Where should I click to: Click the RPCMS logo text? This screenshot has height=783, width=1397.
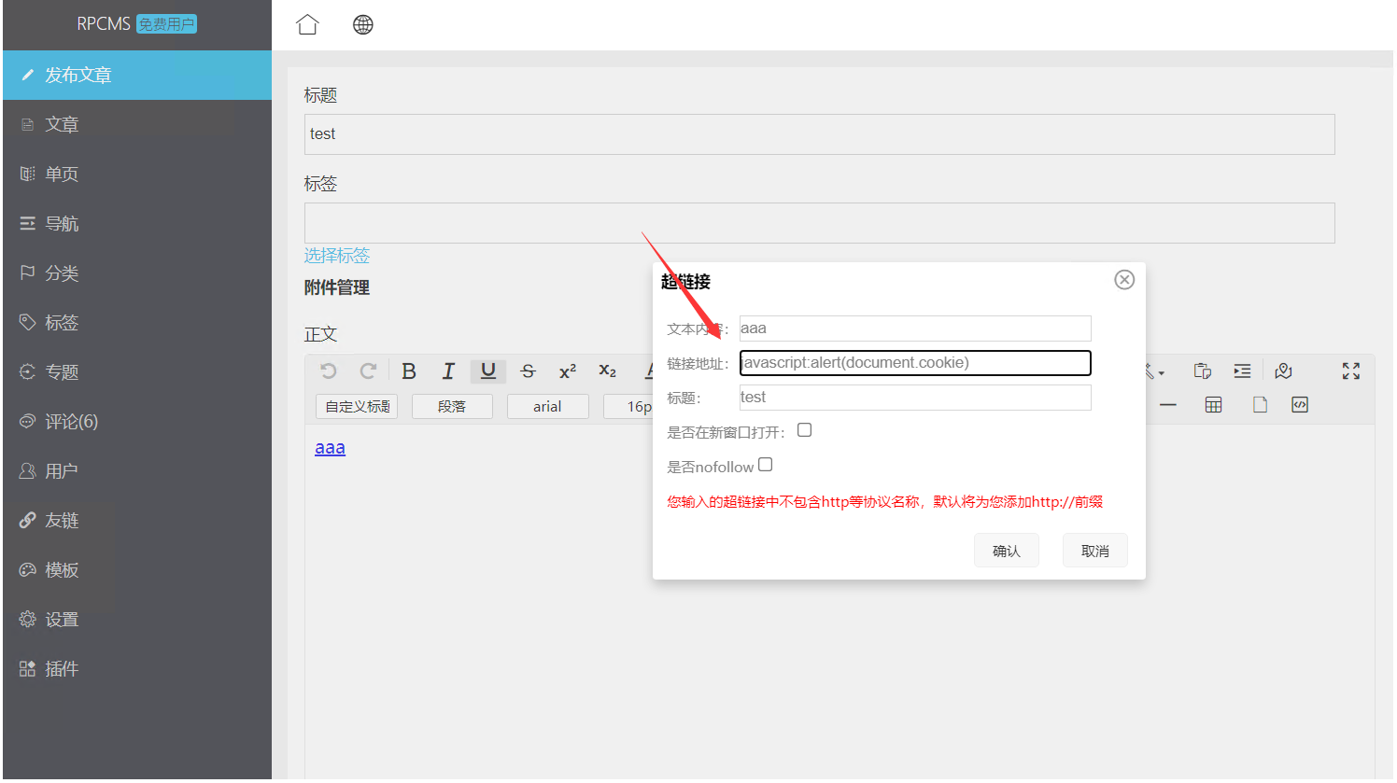point(104,24)
